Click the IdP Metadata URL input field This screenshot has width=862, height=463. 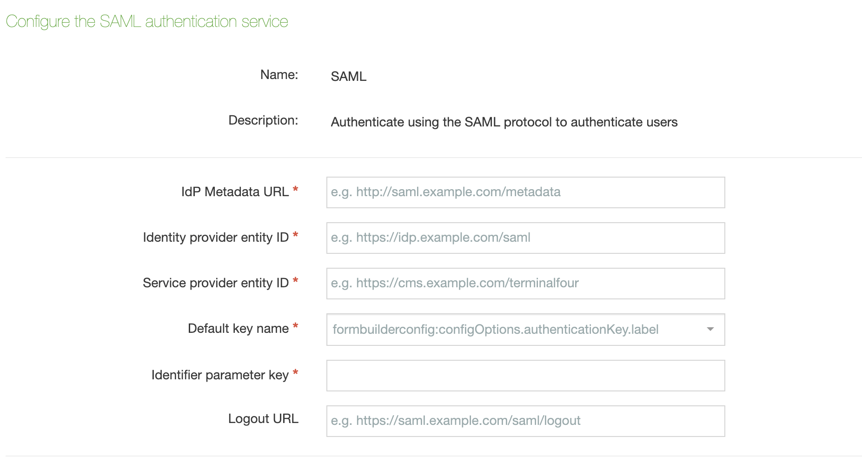[525, 192]
